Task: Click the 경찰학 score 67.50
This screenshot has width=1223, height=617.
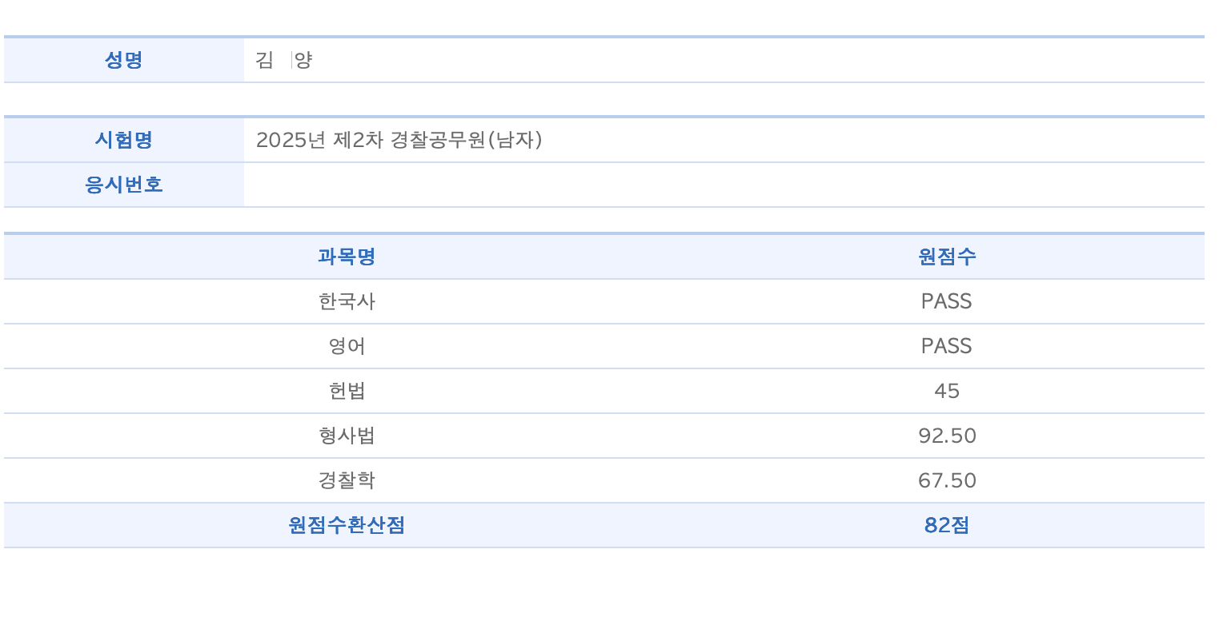Action: 947,480
